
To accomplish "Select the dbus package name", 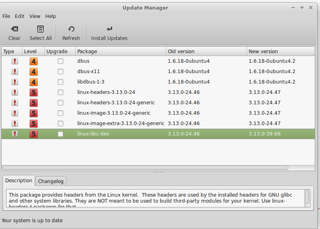I will (83, 61).
